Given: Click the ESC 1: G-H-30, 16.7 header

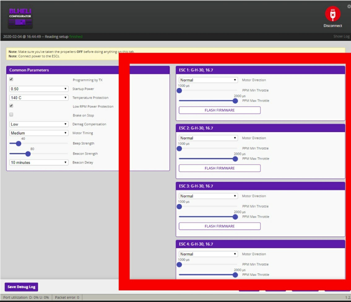Looking at the screenshot, I should (260, 70).
